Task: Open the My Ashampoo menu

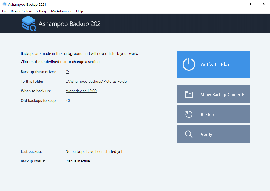Action: click(62, 11)
